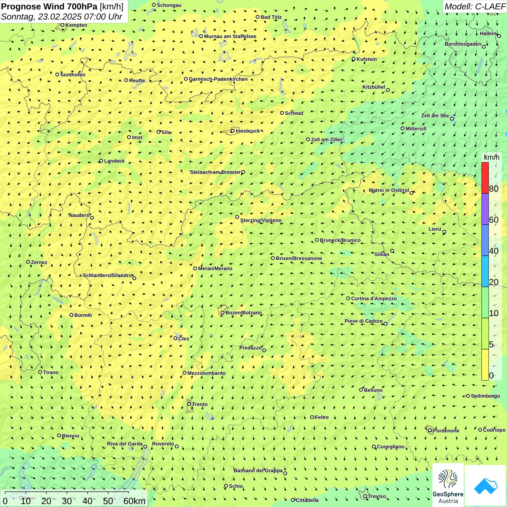This screenshot has height=507, width=507.
Task: Click the 'Mittersill' label
Action: click(x=416, y=129)
